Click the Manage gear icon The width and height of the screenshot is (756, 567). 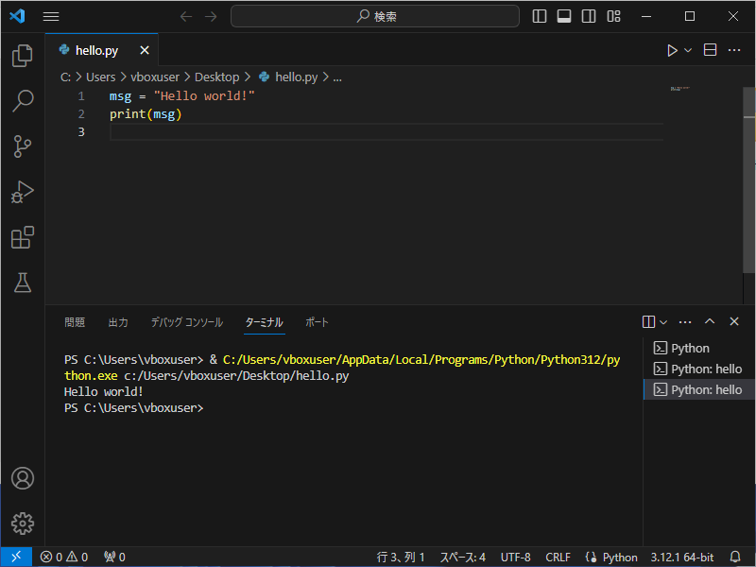coord(23,524)
